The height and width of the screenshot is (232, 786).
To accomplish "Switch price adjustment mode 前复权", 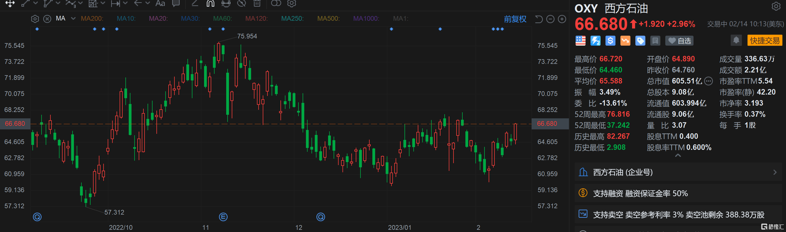I will pyautogui.click(x=515, y=19).
